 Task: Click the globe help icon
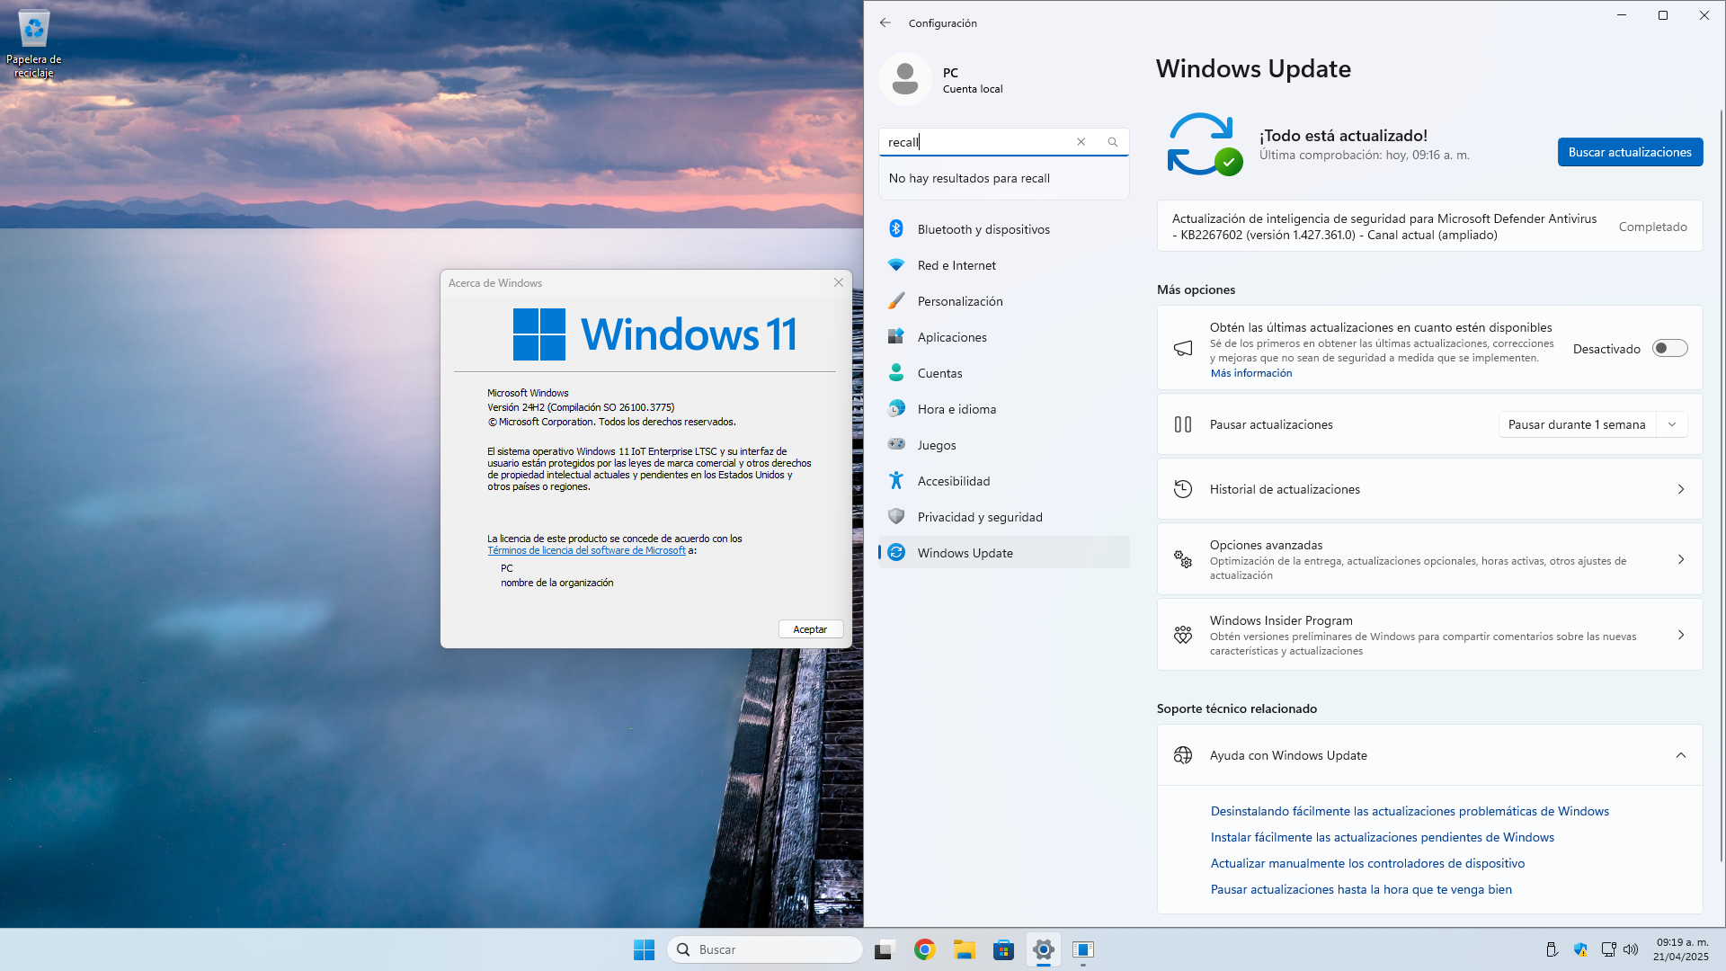[x=1183, y=755]
